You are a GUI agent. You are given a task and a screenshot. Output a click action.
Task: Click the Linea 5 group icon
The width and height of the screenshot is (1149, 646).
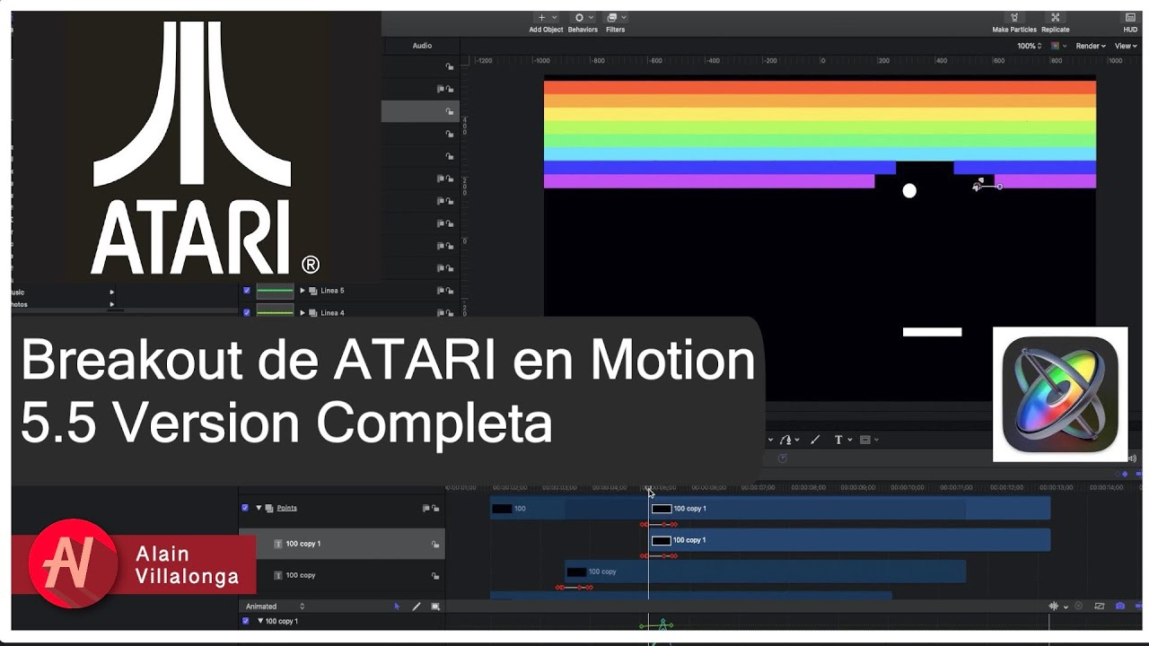pos(313,291)
